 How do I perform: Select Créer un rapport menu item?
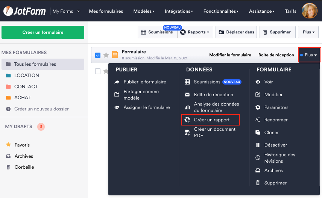click(211, 120)
